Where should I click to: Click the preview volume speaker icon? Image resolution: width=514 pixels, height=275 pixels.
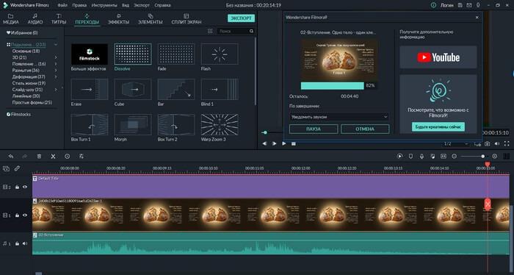click(x=497, y=143)
